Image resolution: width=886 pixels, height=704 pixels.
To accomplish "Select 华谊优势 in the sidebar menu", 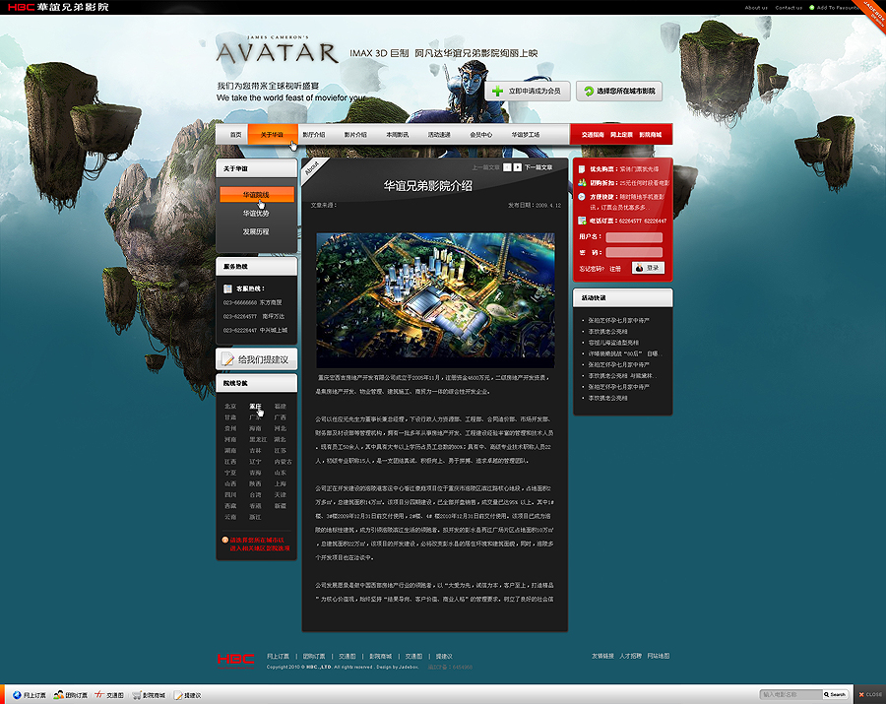I will [x=256, y=213].
